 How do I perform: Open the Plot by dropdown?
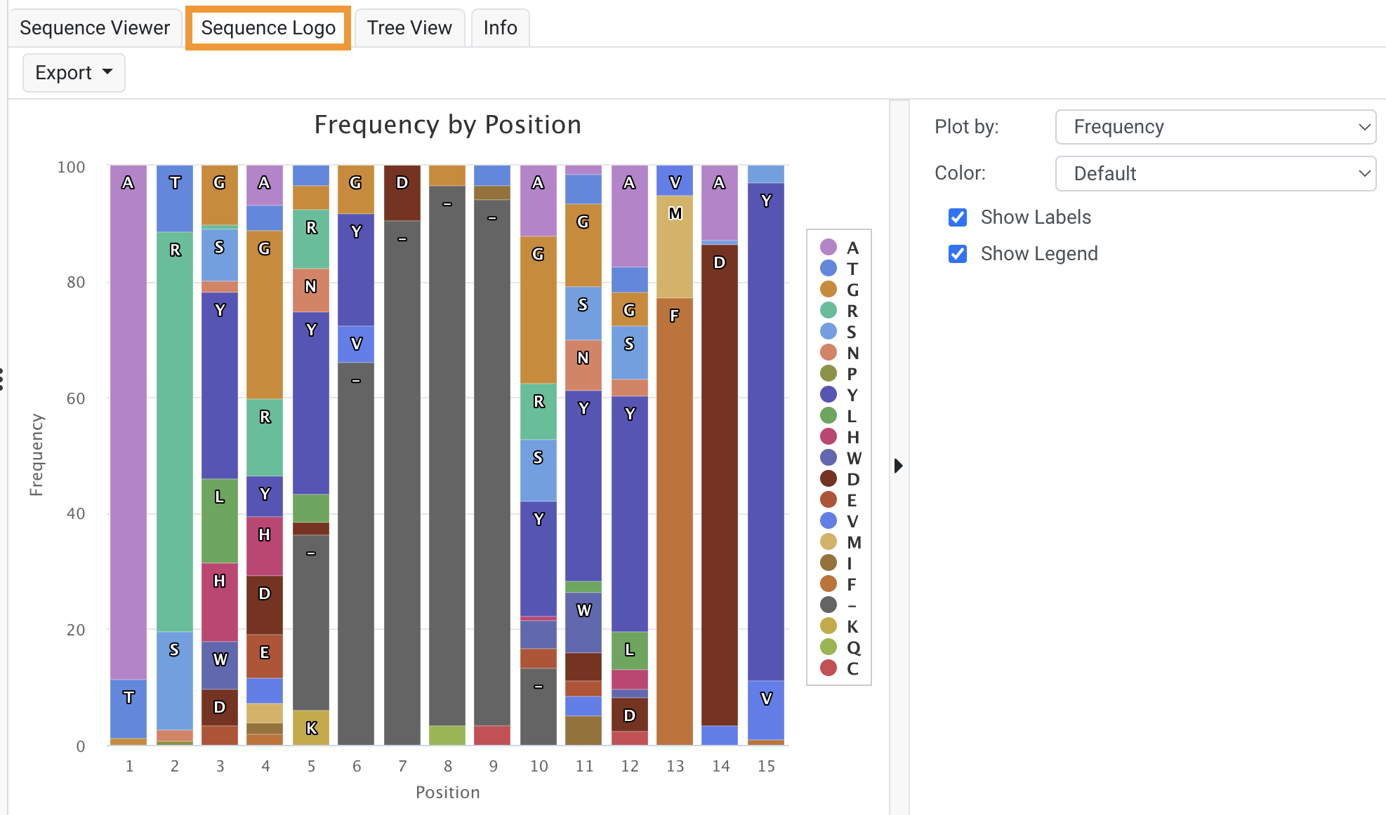(1215, 127)
